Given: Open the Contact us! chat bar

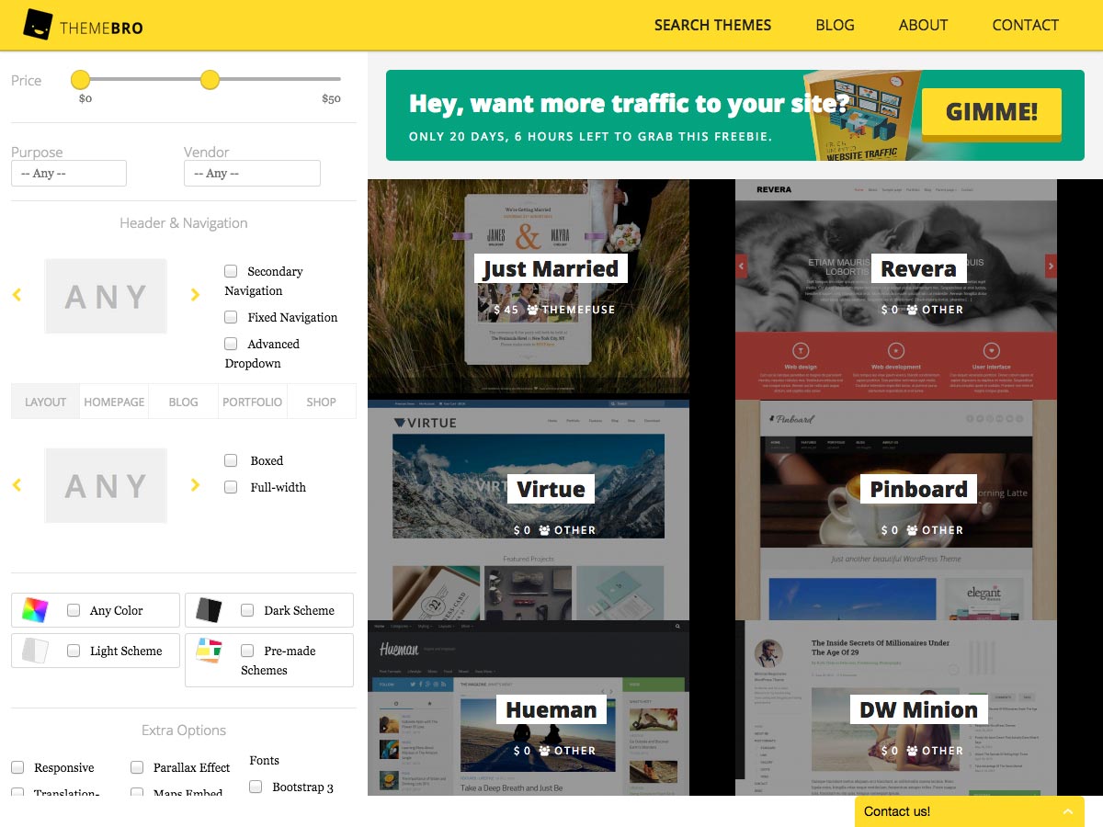Looking at the screenshot, I should (970, 811).
